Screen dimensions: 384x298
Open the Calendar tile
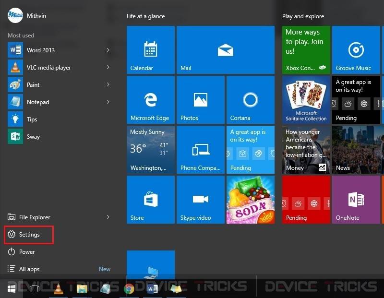tap(150, 49)
